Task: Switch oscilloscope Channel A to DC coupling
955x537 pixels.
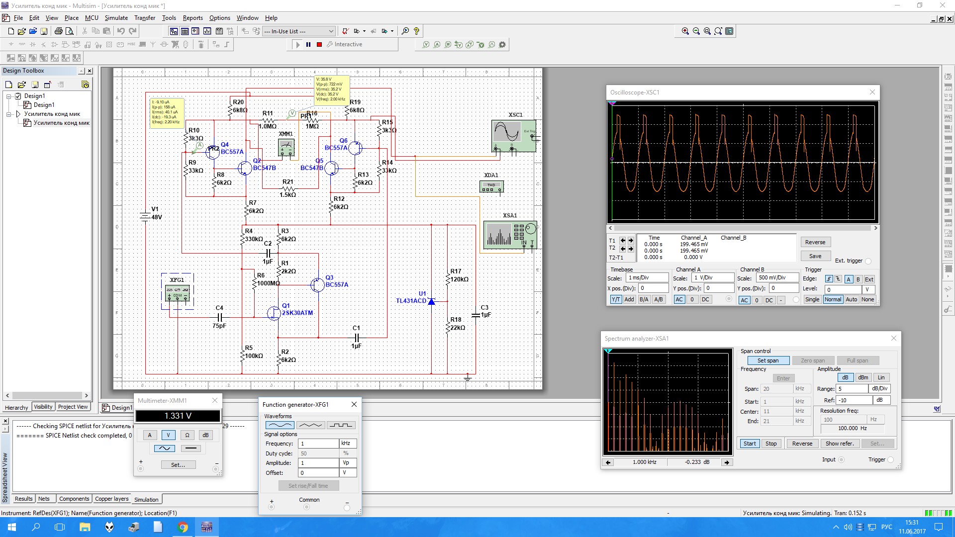Action: [x=705, y=299]
